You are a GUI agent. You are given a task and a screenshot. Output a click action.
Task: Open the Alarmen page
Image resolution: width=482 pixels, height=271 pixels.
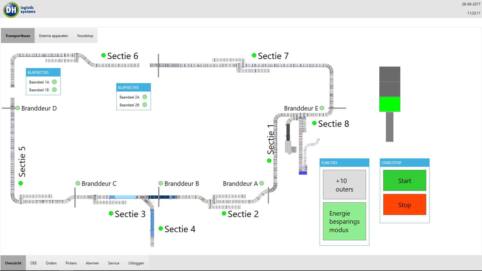[x=92, y=263]
